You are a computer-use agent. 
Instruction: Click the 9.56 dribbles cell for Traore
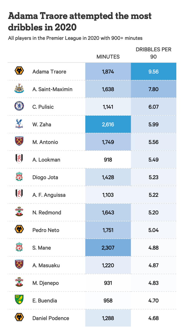(153, 71)
